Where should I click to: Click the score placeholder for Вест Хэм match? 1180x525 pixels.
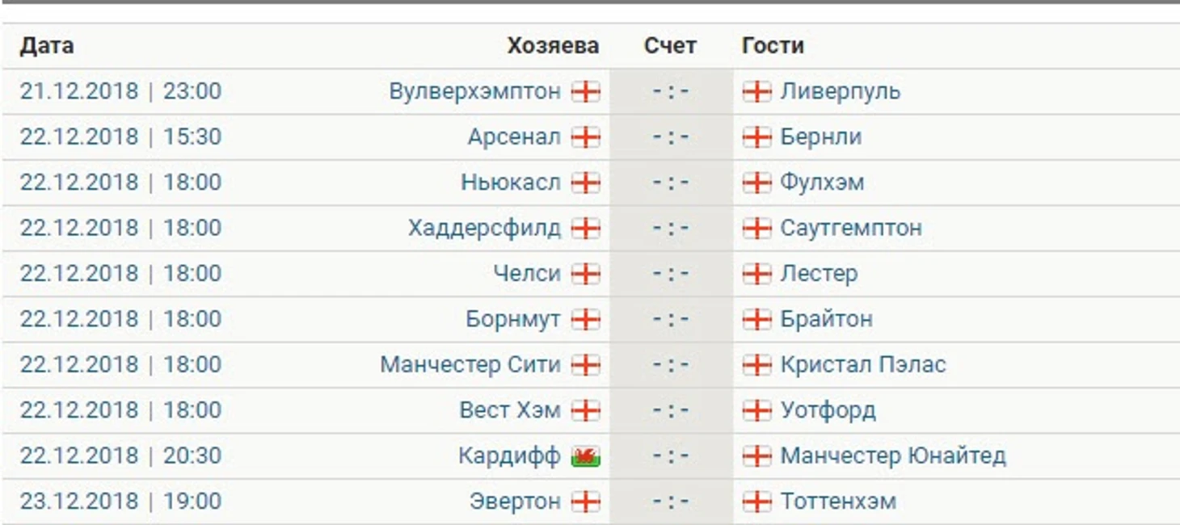pos(671,410)
